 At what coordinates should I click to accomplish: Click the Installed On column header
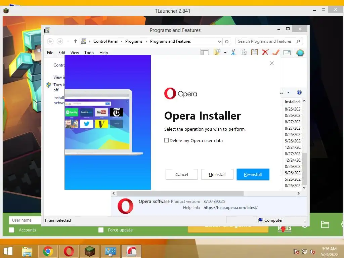click(293, 101)
